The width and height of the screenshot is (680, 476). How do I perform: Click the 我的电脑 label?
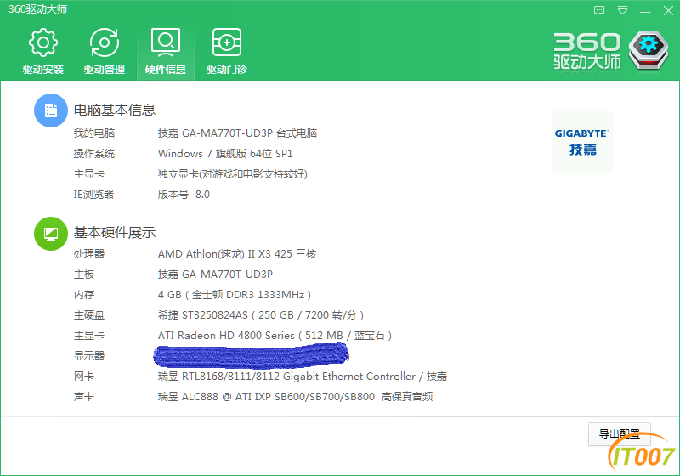pyautogui.click(x=94, y=133)
